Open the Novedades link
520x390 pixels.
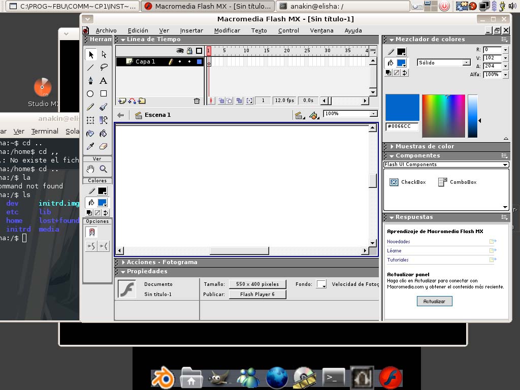point(398,242)
